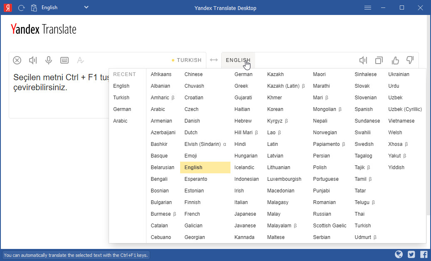Open the globe website icon in status bar
431x261 pixels.
pyautogui.click(x=399, y=254)
